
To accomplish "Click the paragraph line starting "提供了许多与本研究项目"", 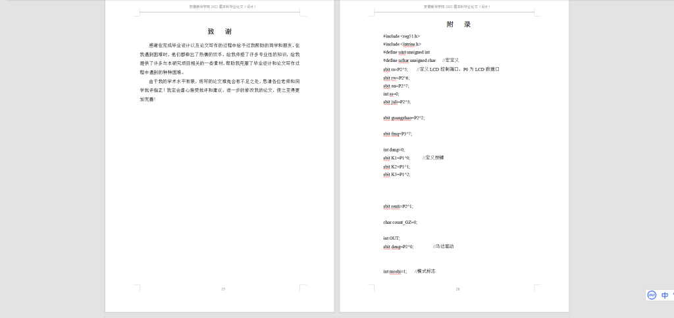I will pyautogui.click(x=220, y=63).
